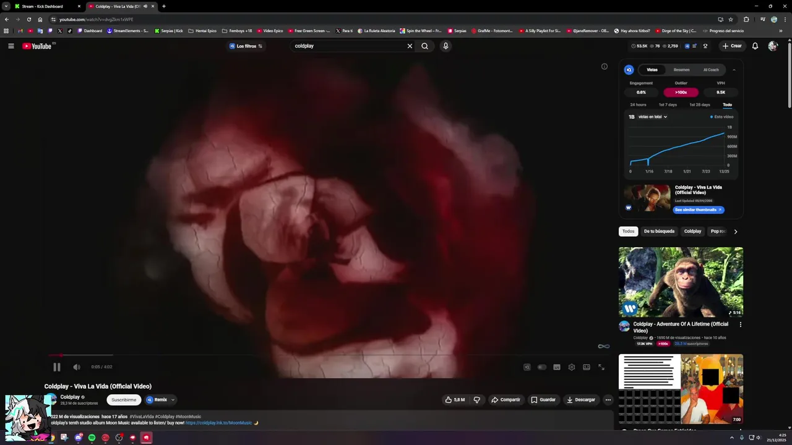Go to the YouTube home logo

click(37, 46)
